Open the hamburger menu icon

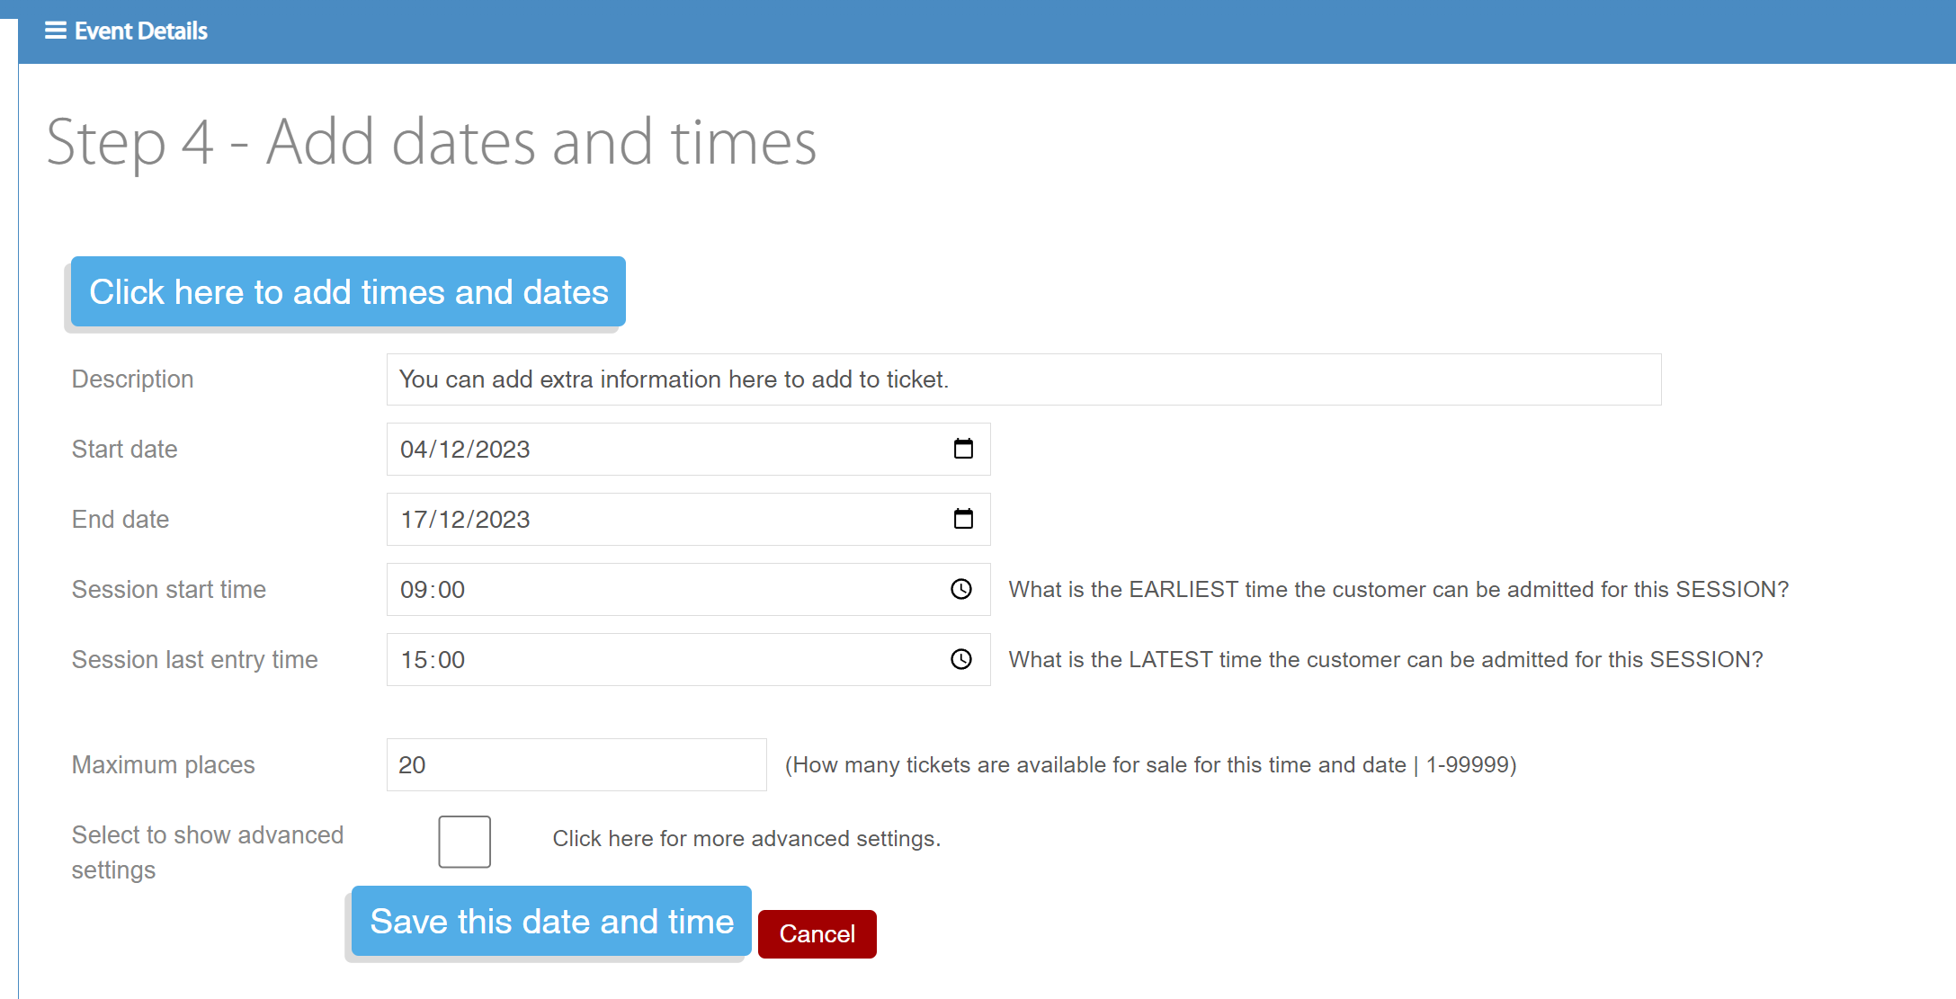[x=55, y=31]
